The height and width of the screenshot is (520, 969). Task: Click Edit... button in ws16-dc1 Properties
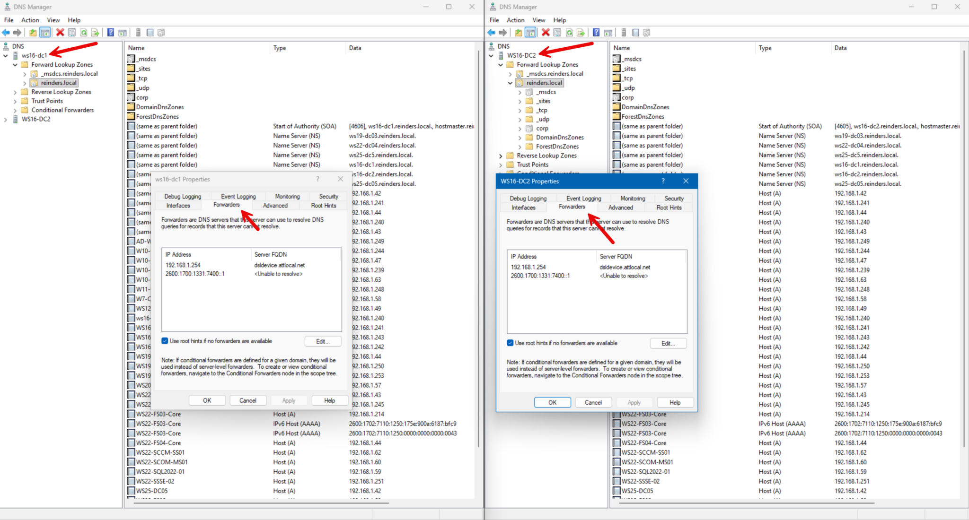(x=323, y=341)
